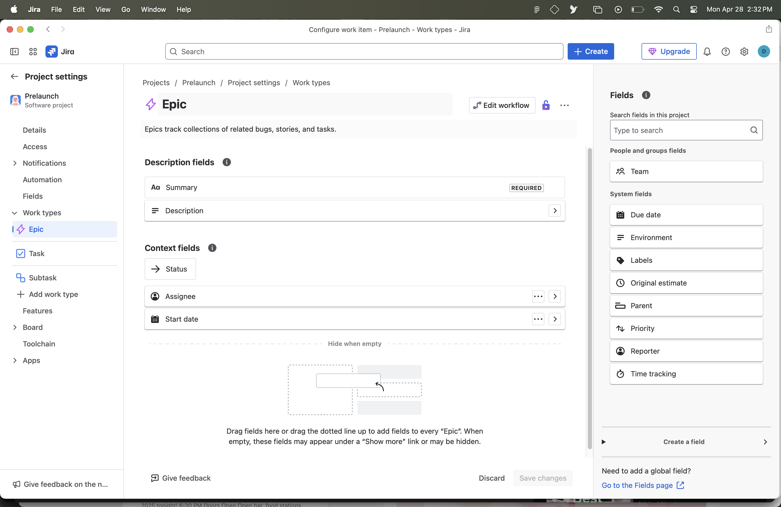Open more options for Assignee field
The width and height of the screenshot is (781, 507).
(538, 296)
